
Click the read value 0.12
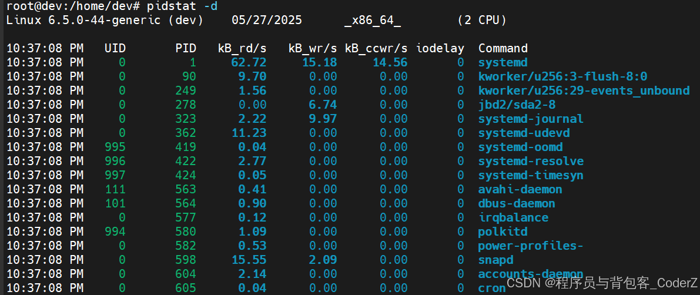click(252, 218)
